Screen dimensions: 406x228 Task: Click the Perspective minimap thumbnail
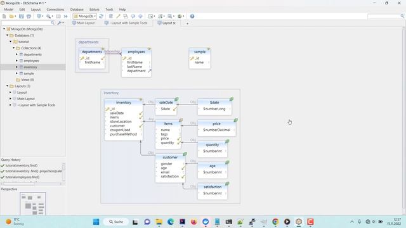click(x=33, y=203)
